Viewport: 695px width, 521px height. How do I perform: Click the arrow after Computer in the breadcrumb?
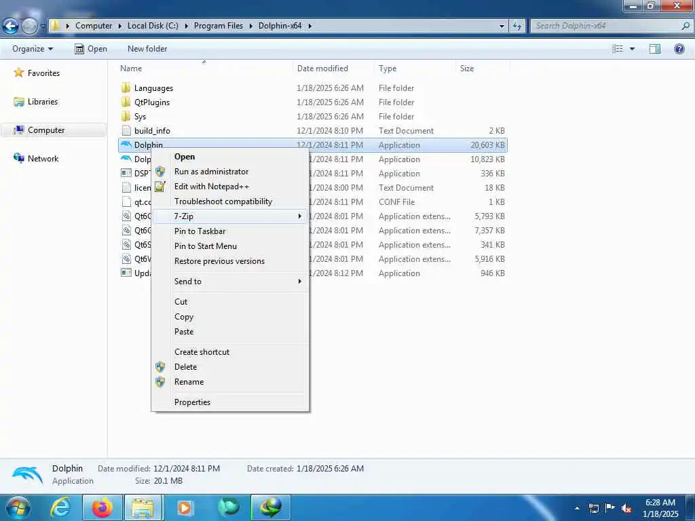pyautogui.click(x=119, y=26)
